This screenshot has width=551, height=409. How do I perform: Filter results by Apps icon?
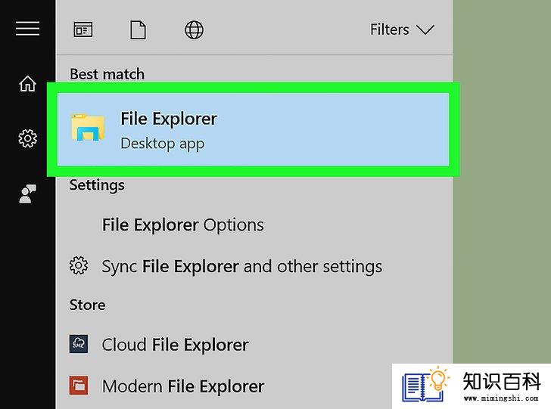pos(83,29)
